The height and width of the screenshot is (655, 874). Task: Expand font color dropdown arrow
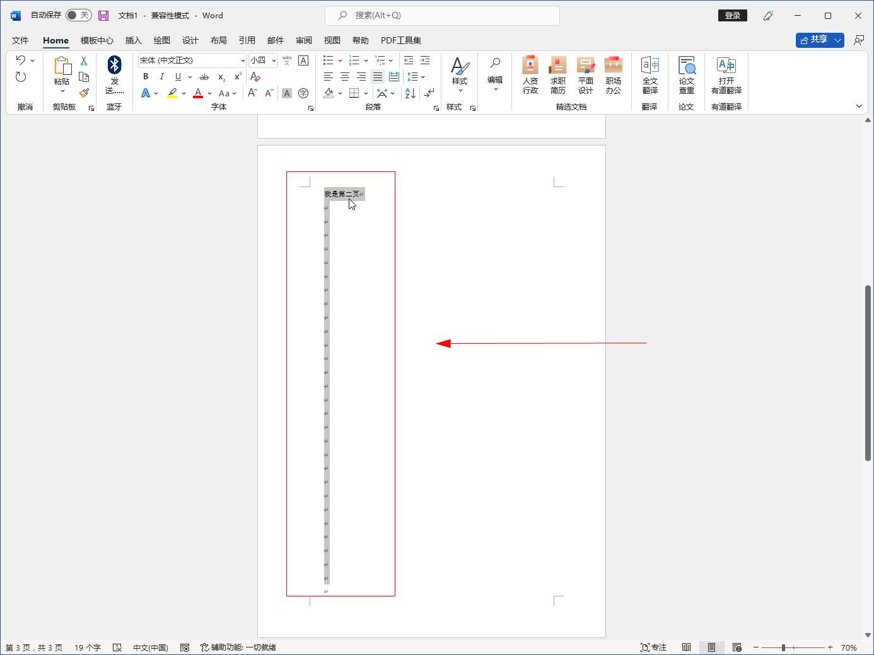(209, 93)
